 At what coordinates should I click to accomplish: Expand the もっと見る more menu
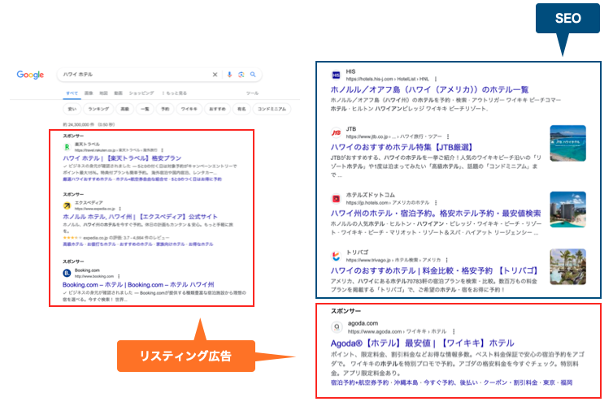(x=174, y=93)
